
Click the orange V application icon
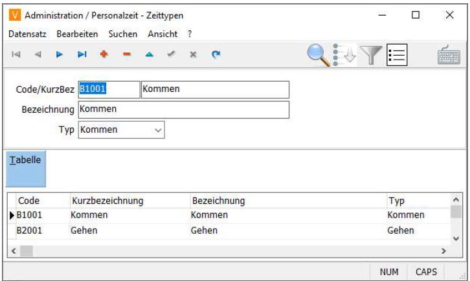point(15,15)
